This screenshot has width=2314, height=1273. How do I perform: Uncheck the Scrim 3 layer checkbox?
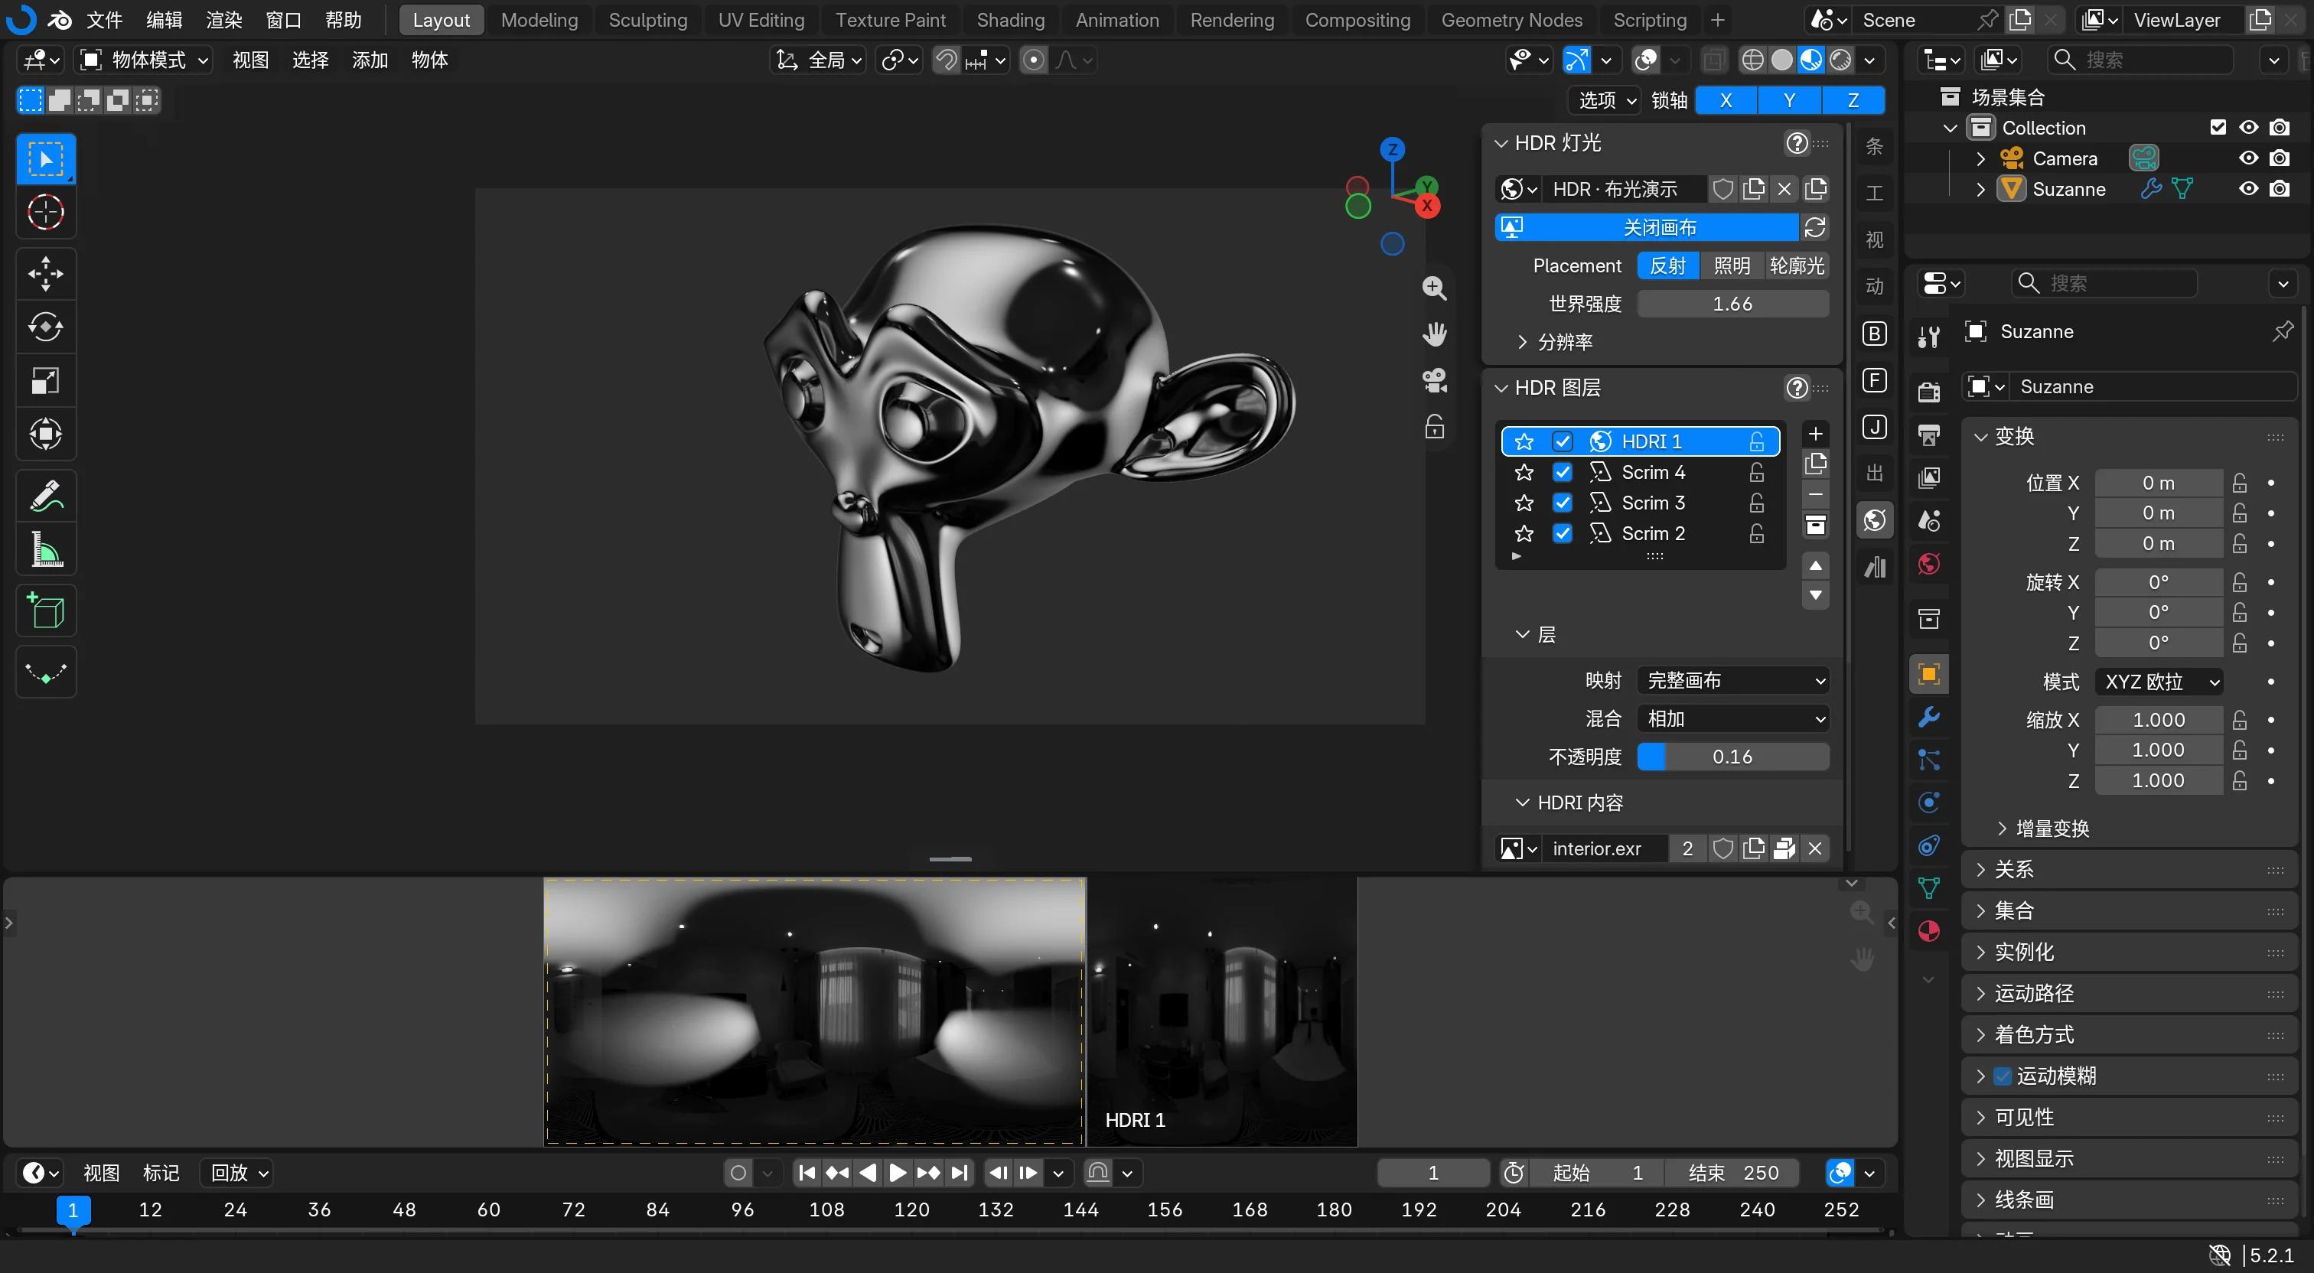(x=1562, y=502)
